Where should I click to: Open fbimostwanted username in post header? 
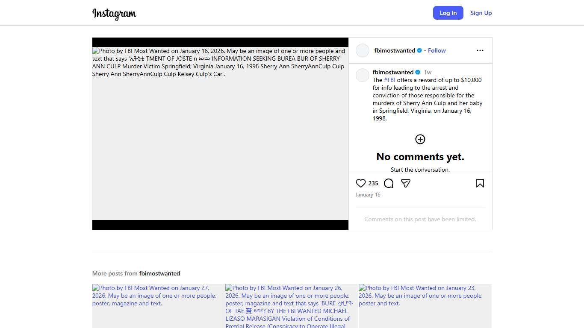[x=395, y=50]
